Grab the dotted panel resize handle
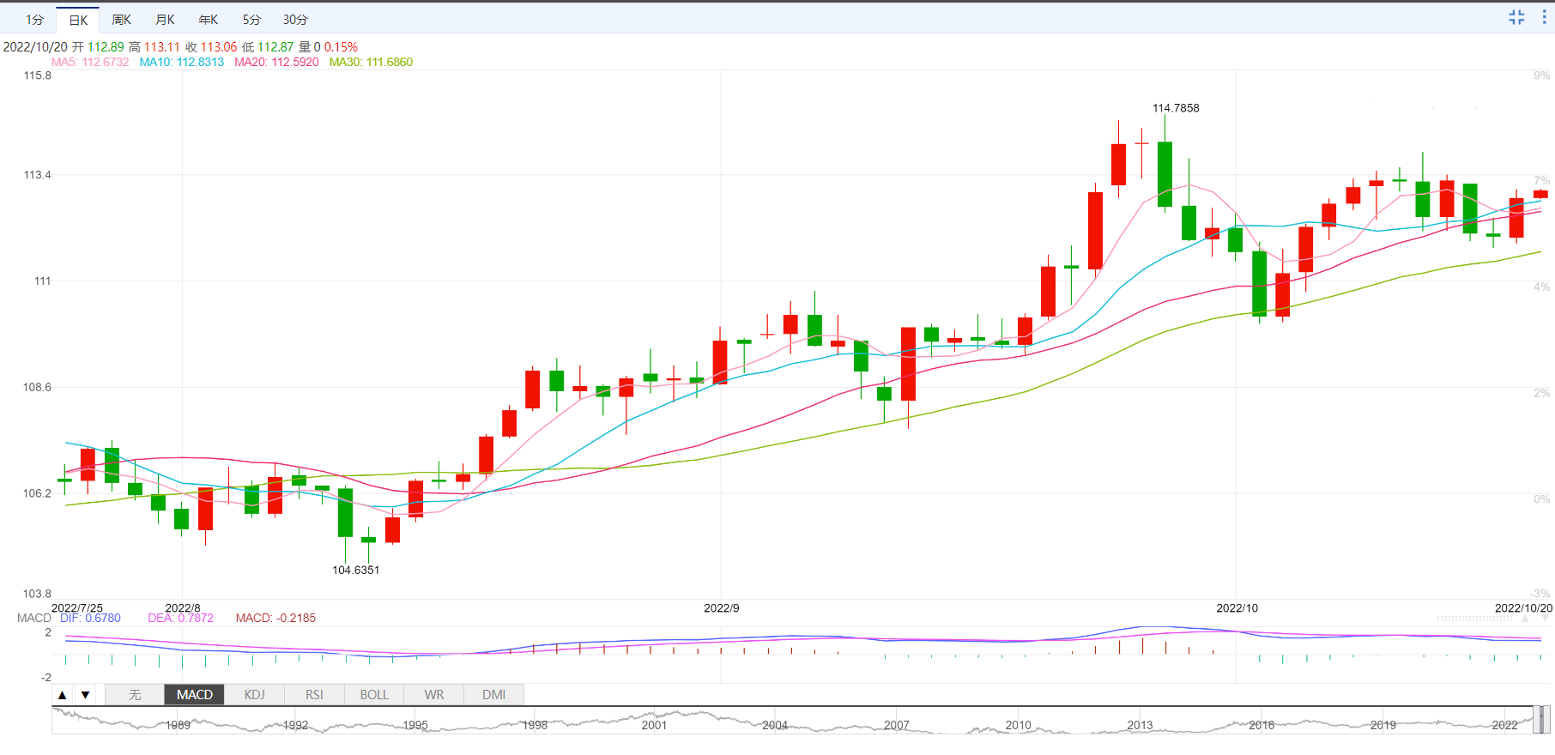Image resolution: width=1555 pixels, height=755 pixels. [x=1474, y=619]
